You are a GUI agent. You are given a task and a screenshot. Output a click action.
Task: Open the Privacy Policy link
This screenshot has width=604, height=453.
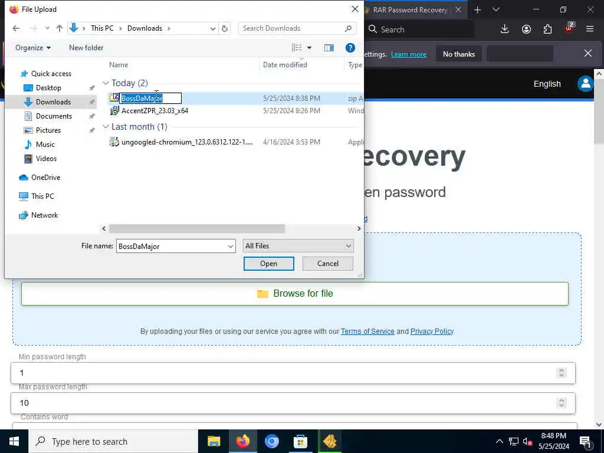[x=432, y=331]
